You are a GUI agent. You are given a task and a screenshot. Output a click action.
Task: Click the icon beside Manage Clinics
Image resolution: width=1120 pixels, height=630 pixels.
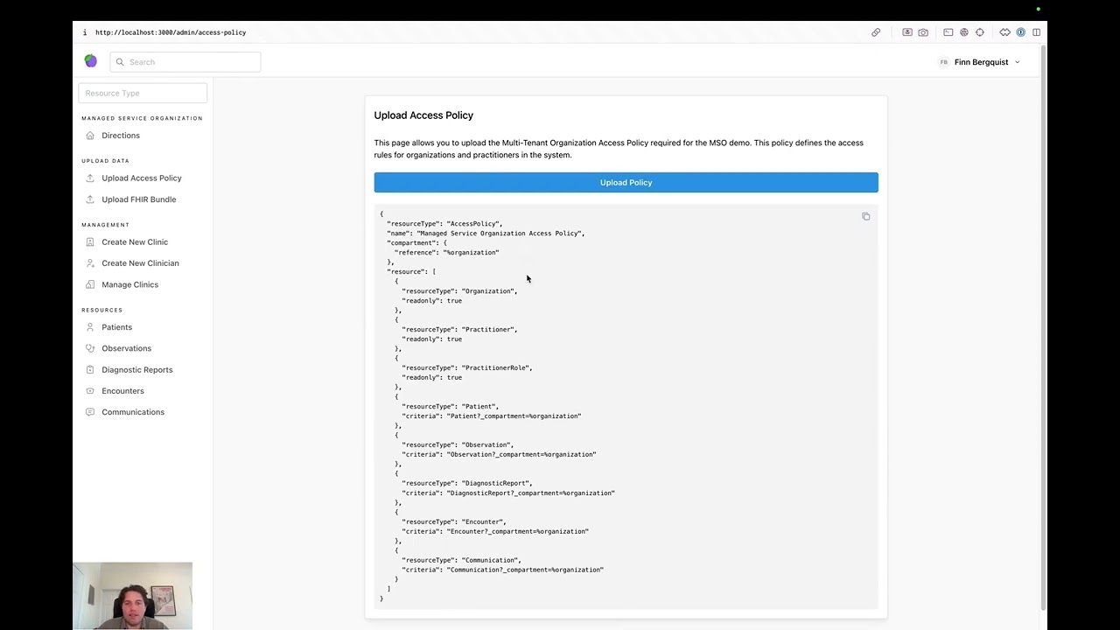click(90, 284)
